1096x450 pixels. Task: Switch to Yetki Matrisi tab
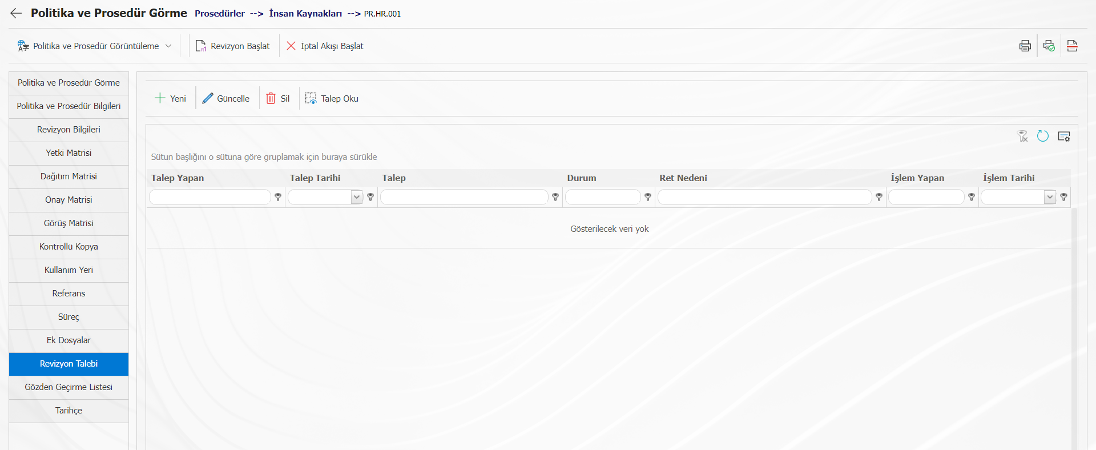[68, 153]
